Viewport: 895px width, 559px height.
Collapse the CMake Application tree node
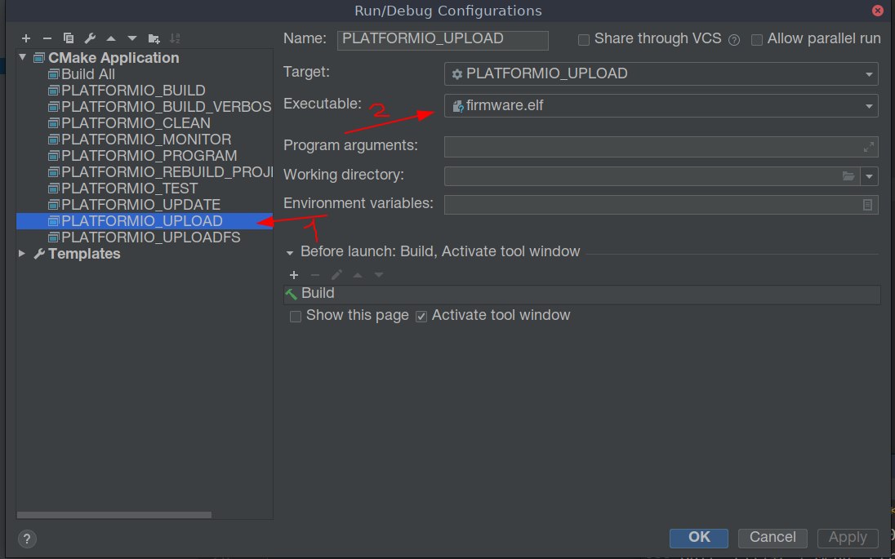(22, 57)
